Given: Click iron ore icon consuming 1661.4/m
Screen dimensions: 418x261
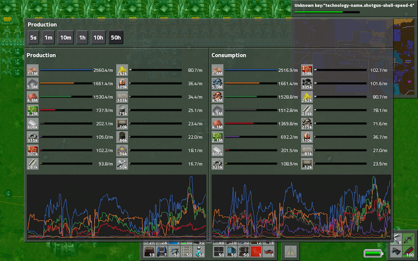Looking at the screenshot, I should (218, 84).
